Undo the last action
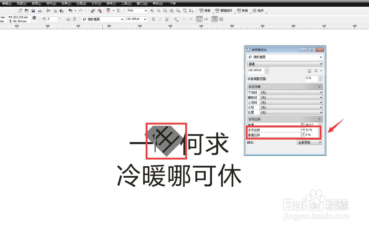This screenshot has width=369, height=229. pyautogui.click(x=71, y=10)
